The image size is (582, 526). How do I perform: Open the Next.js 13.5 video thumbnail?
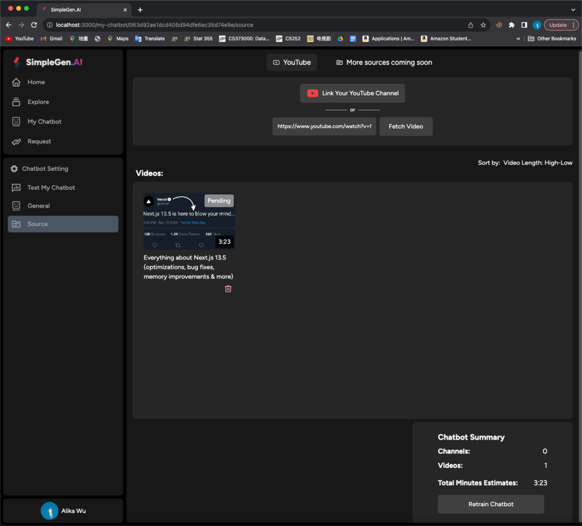tap(189, 221)
